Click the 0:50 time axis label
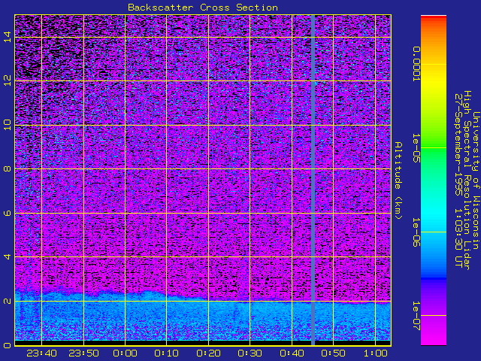The image size is (481, 361). 333,353
